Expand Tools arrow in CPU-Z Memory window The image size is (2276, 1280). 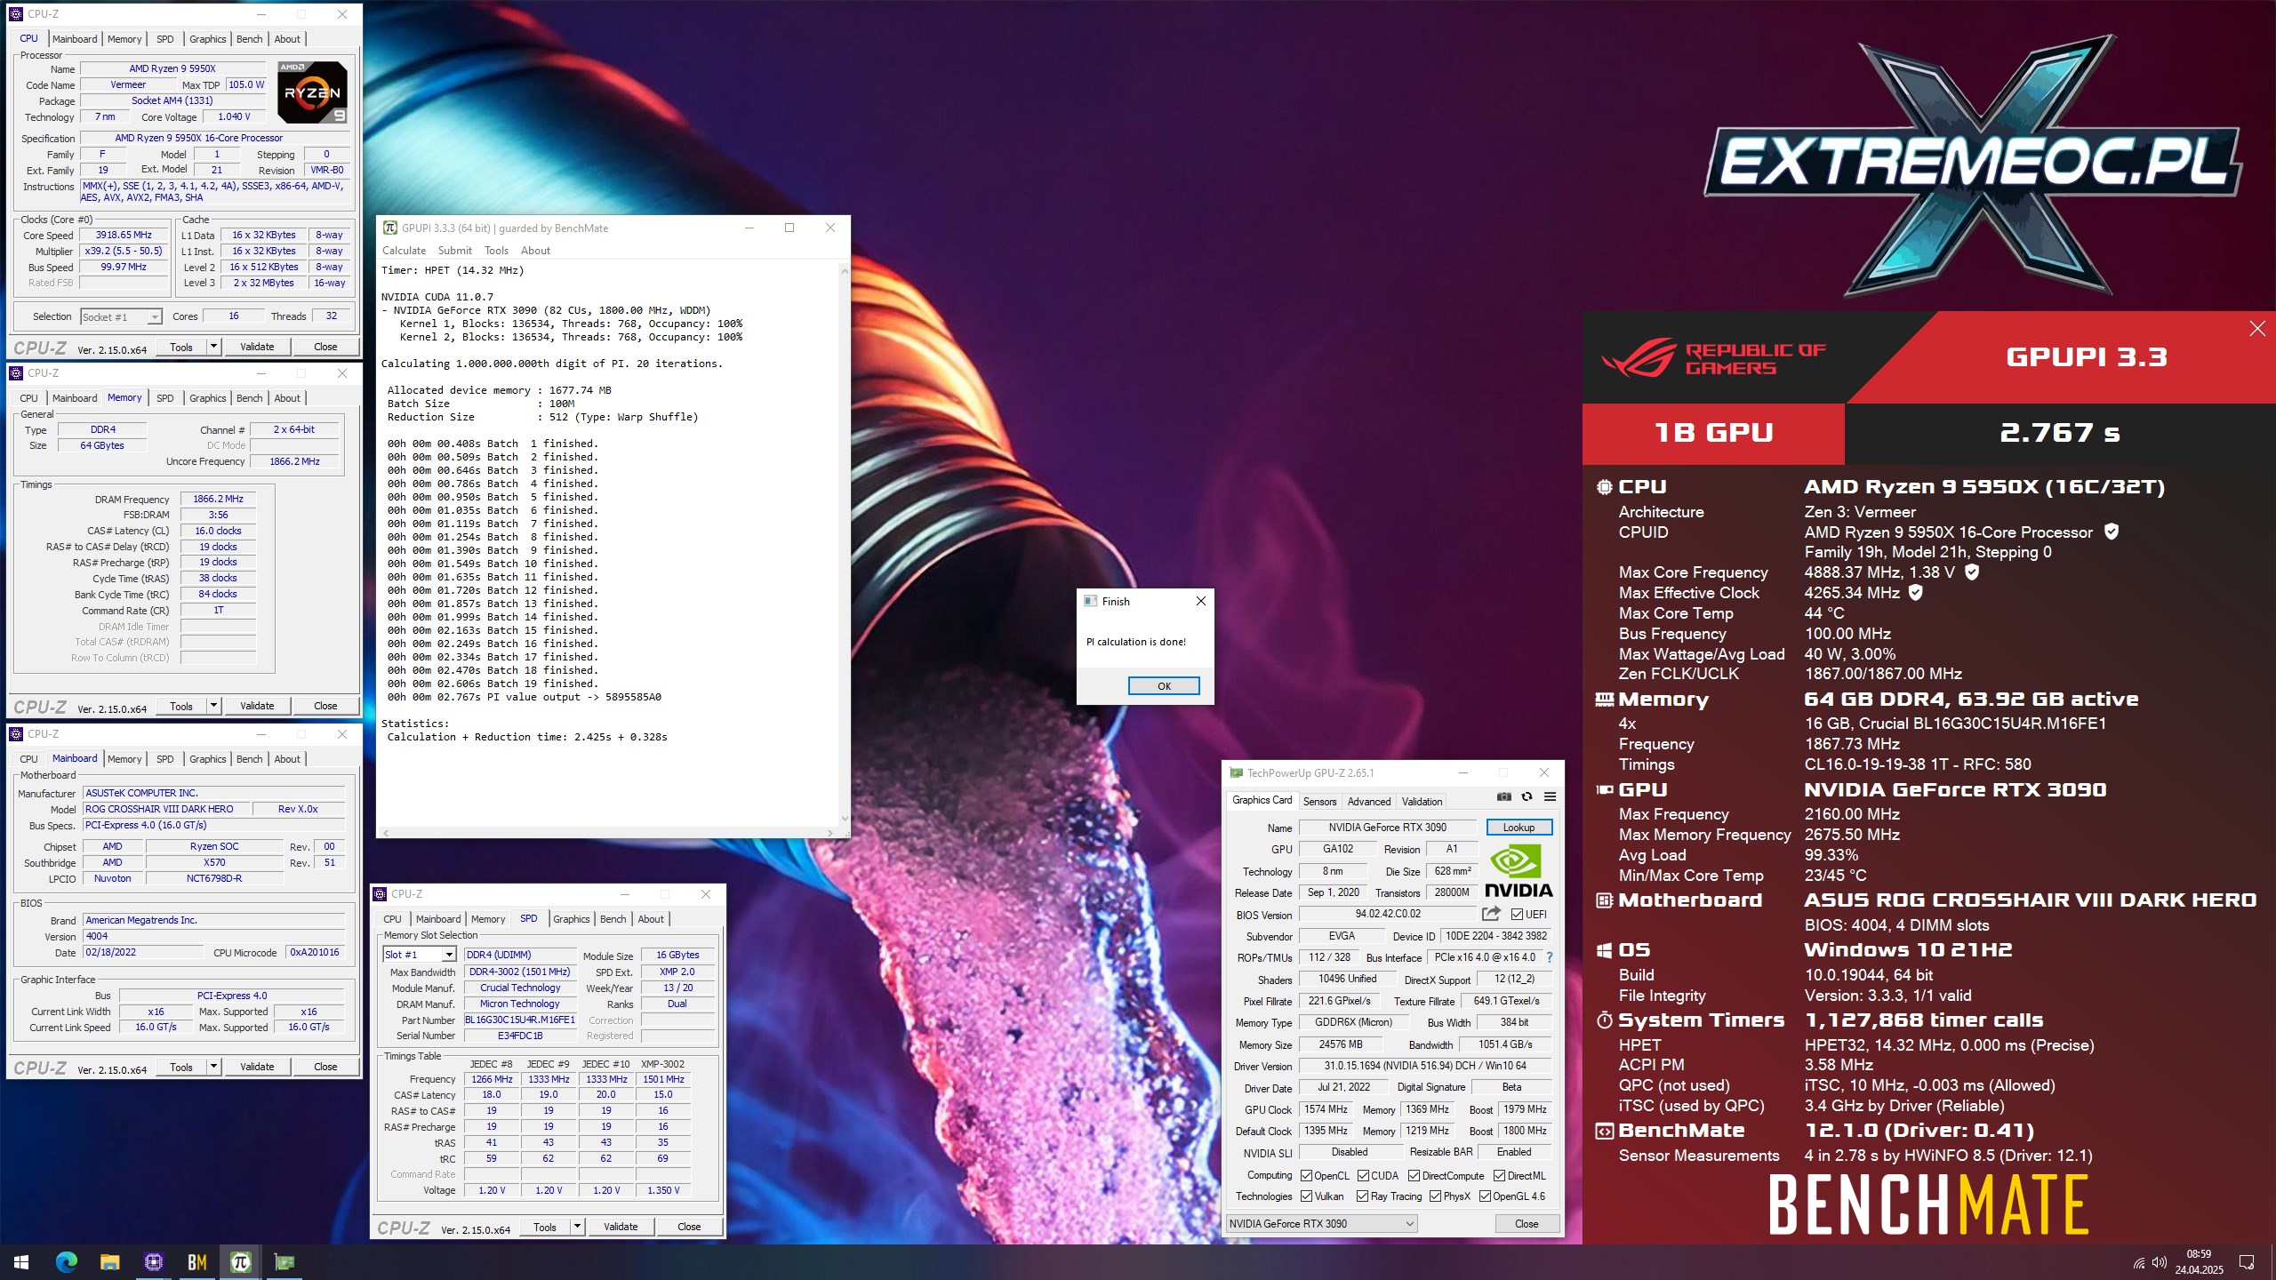(213, 706)
